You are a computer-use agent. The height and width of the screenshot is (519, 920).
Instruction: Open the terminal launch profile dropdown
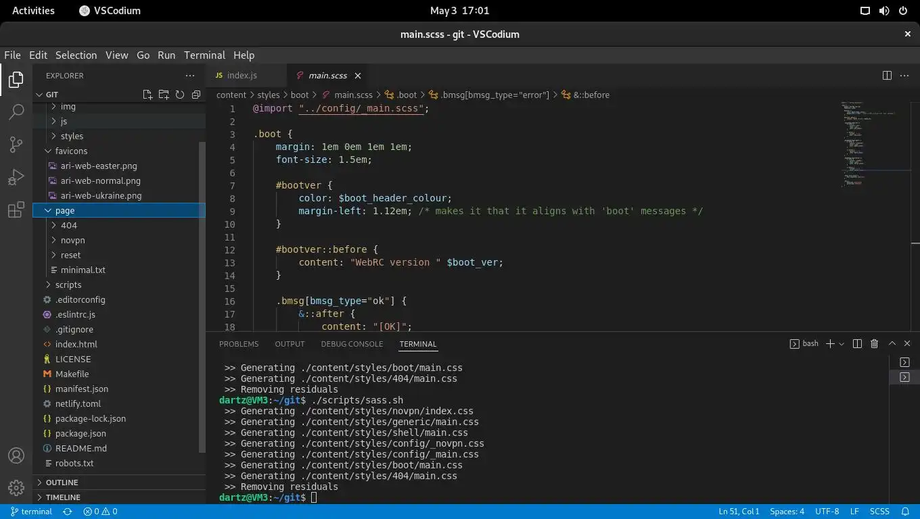[842, 344]
